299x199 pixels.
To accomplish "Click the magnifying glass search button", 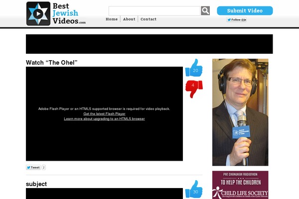I will point(205,10).
